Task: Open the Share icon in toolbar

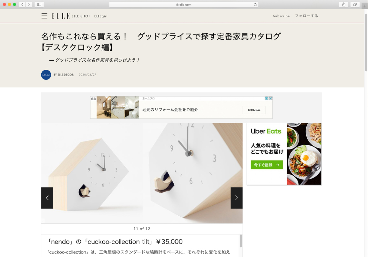Action: 343,5
